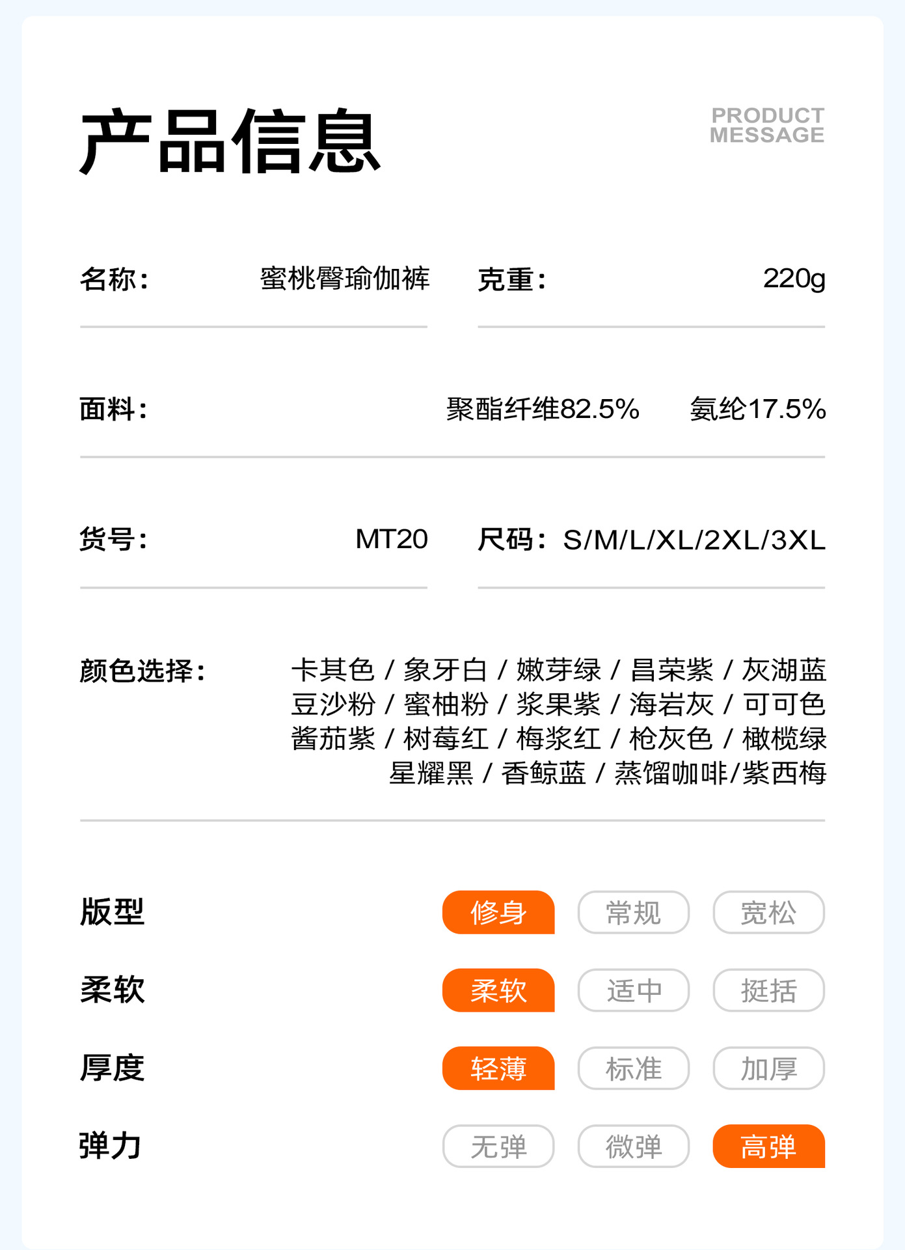Select 适中 softness option
Image resolution: width=905 pixels, height=1250 pixels.
click(633, 990)
